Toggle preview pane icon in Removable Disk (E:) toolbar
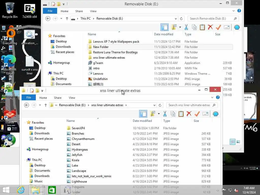Screen dimensions: 260x195 165,27
